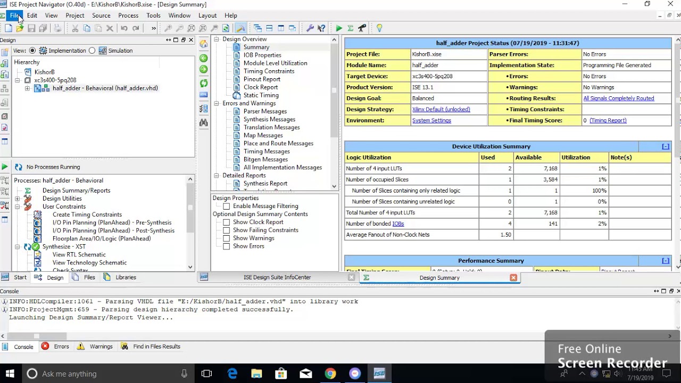Open the Xilinx Default (unlocked) link
The height and width of the screenshot is (383, 681).
coord(441,109)
